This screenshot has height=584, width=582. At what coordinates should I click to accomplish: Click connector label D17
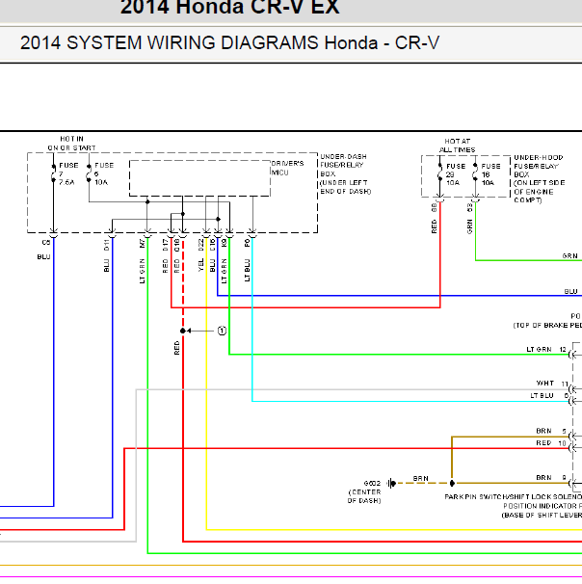[x=166, y=245]
